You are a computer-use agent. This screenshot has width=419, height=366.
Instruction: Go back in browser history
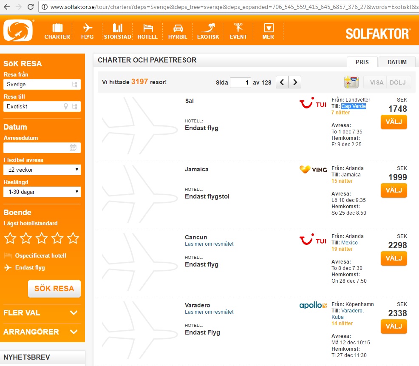7,7
